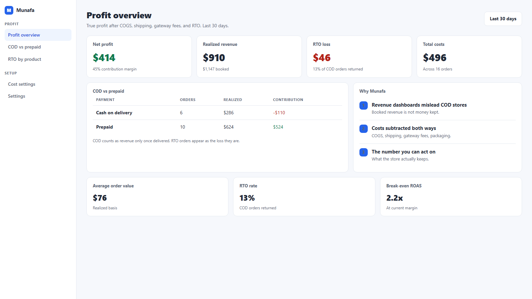
Task: Open Settings in the sidebar
Action: click(38, 96)
